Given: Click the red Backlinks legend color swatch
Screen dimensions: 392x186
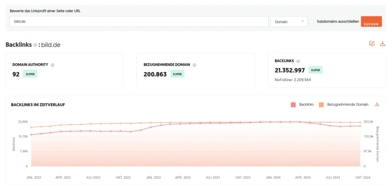Looking at the screenshot, I should [294, 104].
